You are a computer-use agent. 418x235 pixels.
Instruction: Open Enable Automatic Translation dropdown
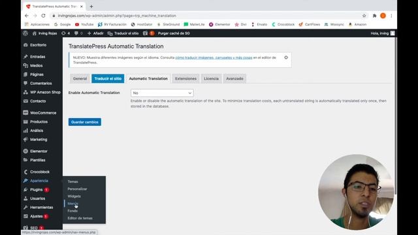click(x=162, y=93)
